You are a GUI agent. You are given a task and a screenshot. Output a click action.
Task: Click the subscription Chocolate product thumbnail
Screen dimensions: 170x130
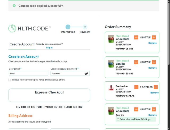(111, 39)
